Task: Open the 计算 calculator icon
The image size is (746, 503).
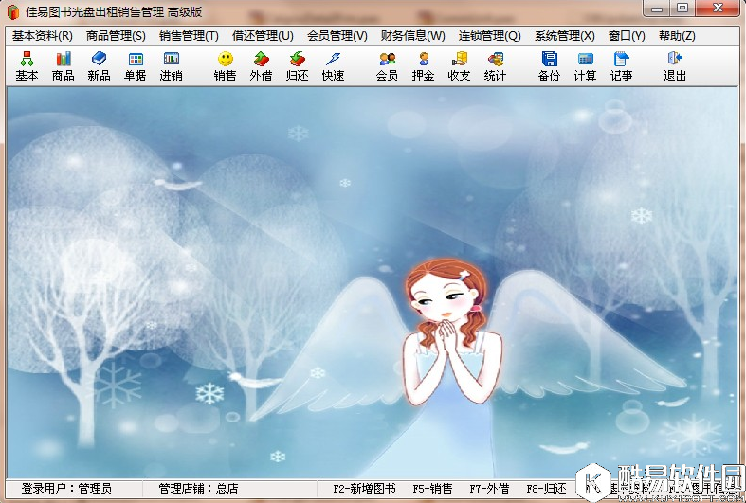Action: [585, 65]
